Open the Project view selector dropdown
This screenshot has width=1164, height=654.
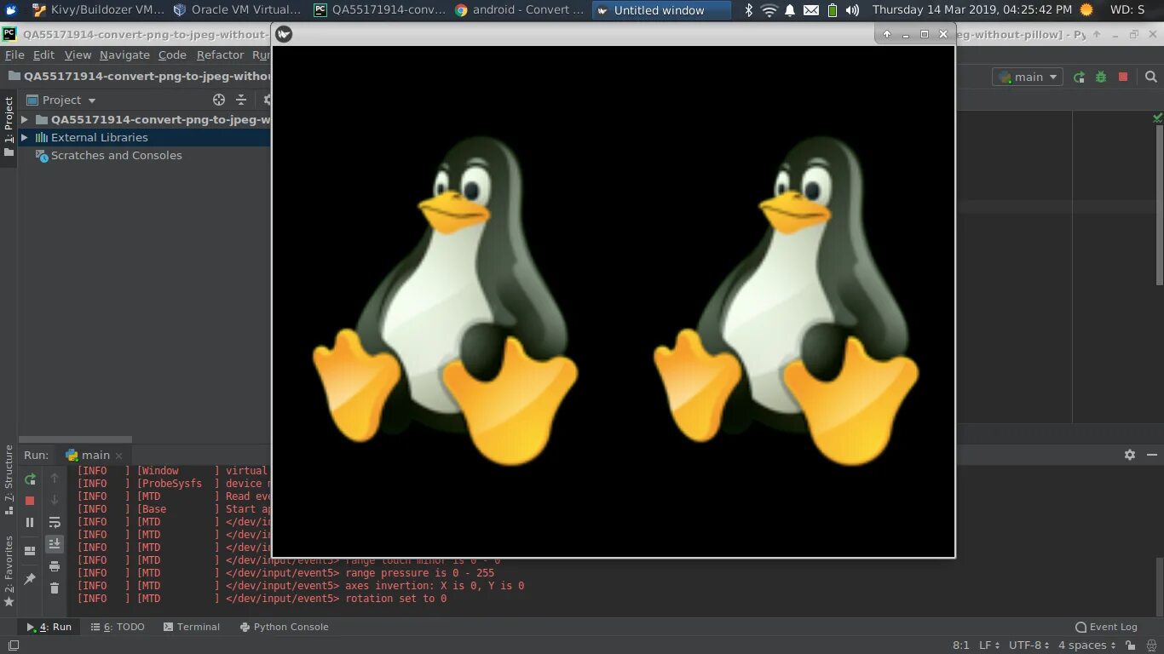(x=61, y=100)
